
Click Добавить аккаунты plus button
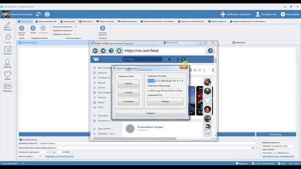coord(235,14)
